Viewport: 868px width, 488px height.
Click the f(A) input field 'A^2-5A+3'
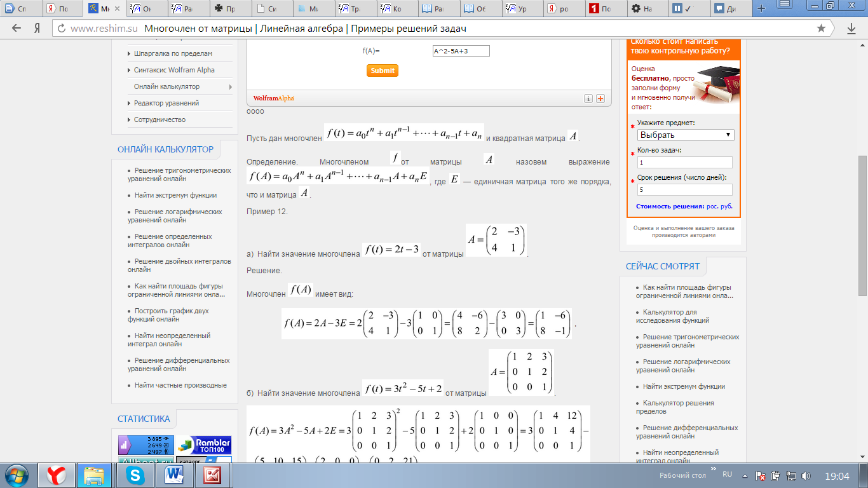pos(461,51)
